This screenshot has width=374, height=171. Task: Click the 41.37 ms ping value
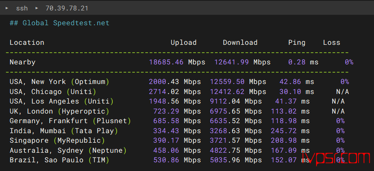pos(293,101)
